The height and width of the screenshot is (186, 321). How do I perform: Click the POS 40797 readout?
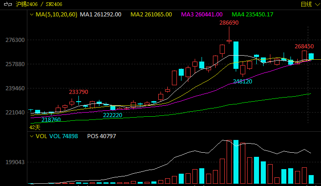[x=101, y=136]
